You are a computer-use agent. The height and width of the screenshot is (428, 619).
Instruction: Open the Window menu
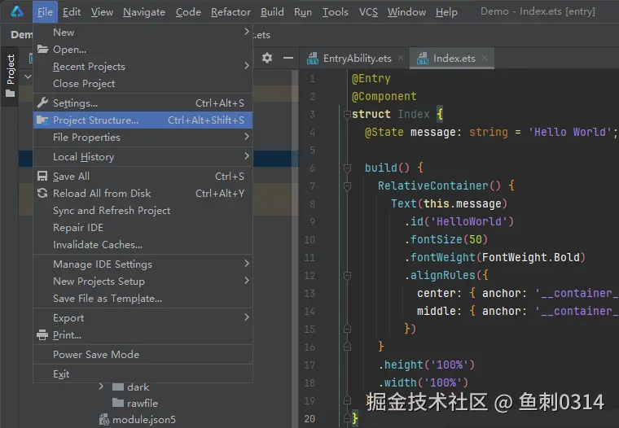click(x=406, y=12)
